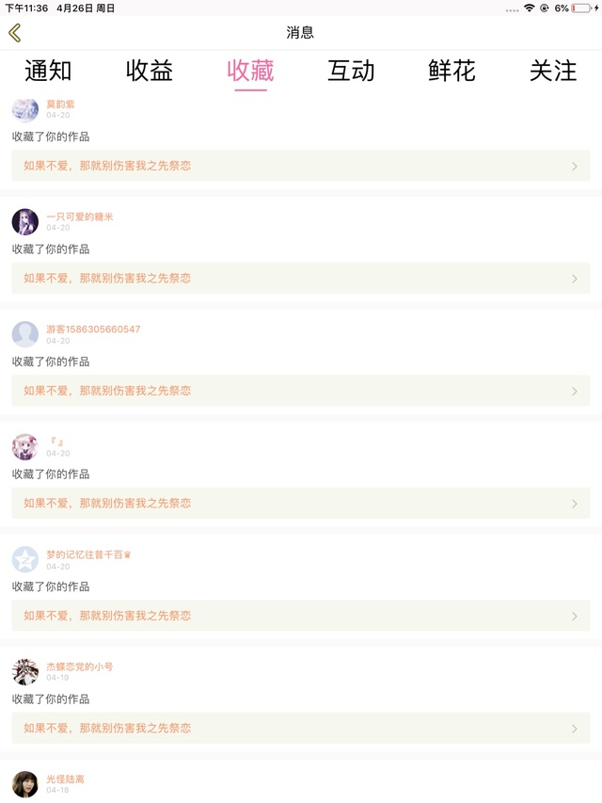Tap the username 光怪陆离
This screenshot has height=803, width=602.
[66, 779]
